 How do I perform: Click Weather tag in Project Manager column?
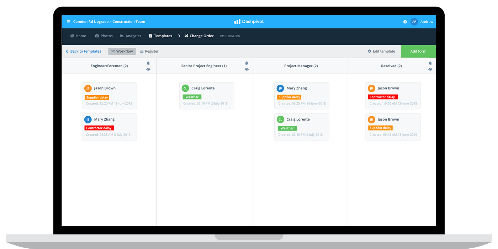point(287,128)
